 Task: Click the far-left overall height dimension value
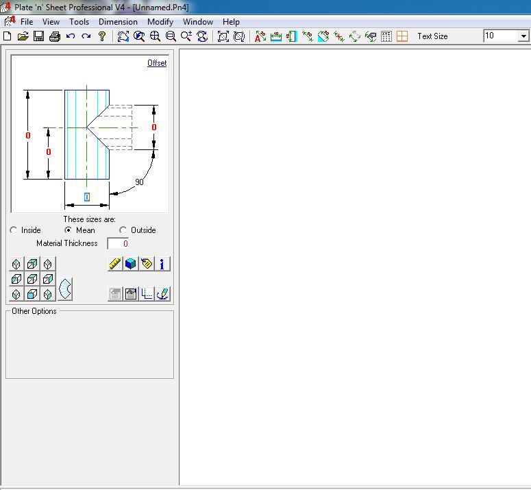28,136
